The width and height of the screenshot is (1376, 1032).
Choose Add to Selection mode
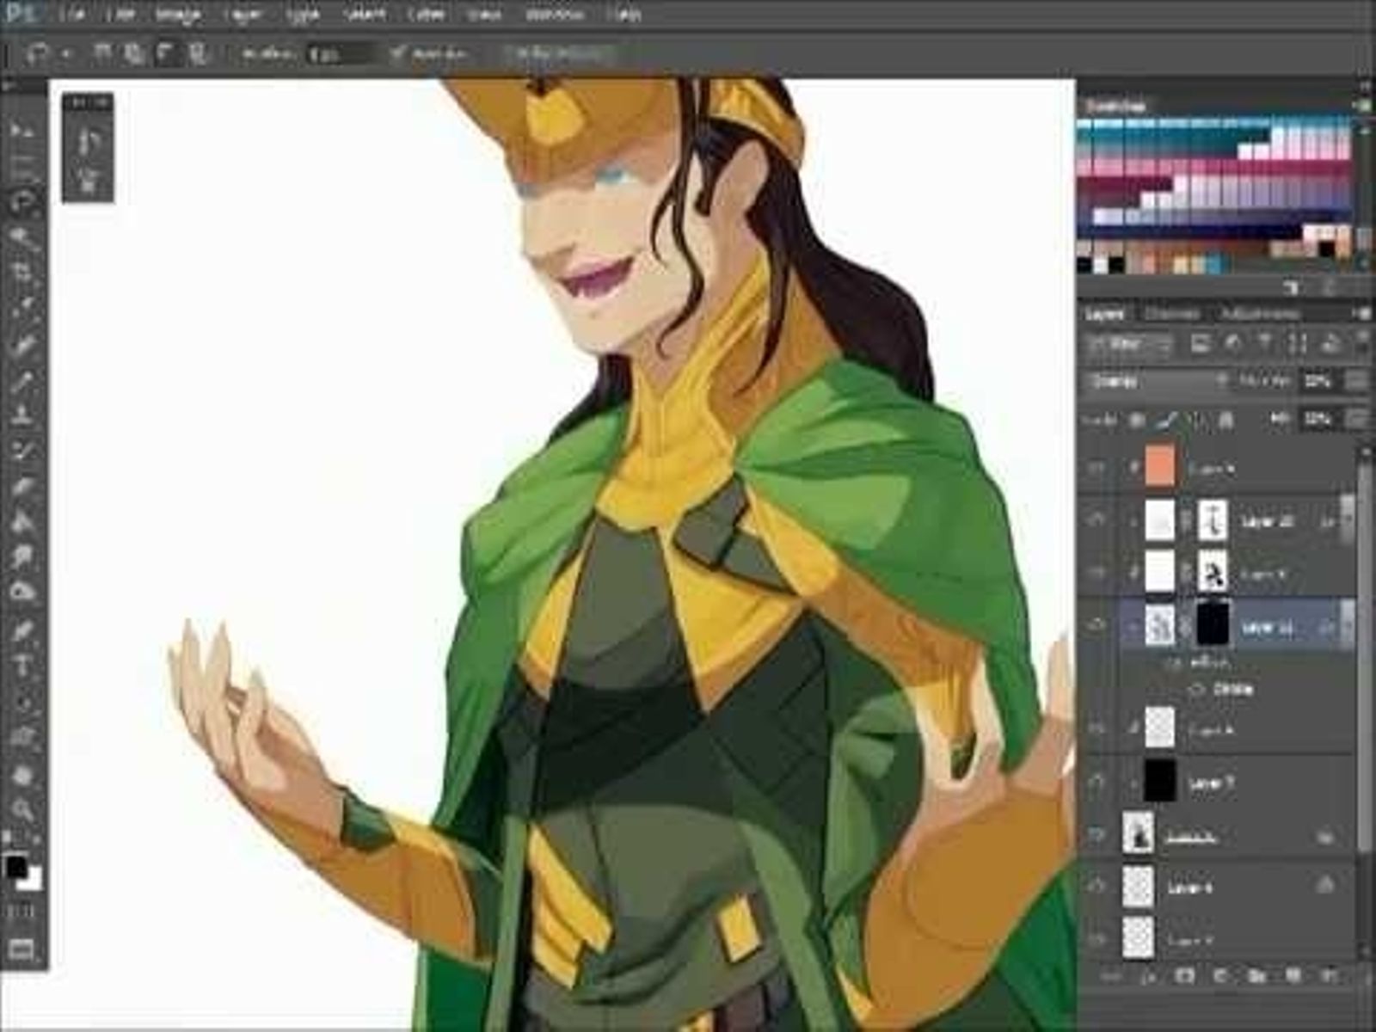click(x=133, y=53)
